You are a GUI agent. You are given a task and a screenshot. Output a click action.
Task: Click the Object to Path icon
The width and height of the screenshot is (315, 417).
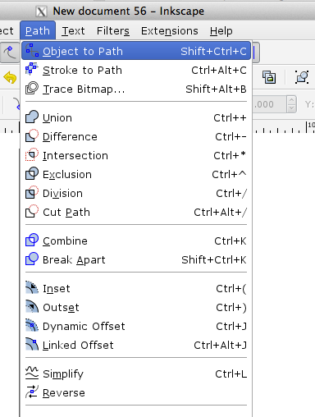tap(32, 50)
